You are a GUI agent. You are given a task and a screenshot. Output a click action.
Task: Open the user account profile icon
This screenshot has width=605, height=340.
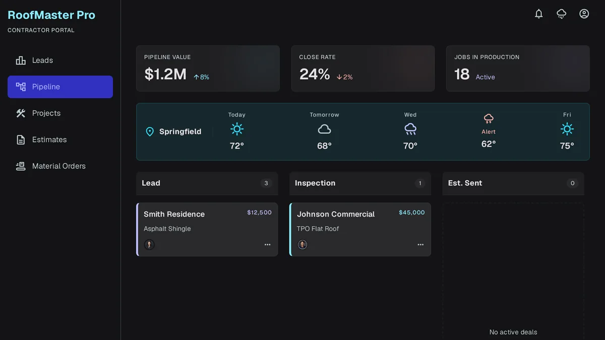(584, 14)
